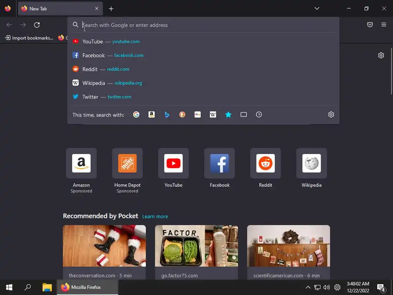Click Import bookmarks in bookmarks toolbar

29,38
